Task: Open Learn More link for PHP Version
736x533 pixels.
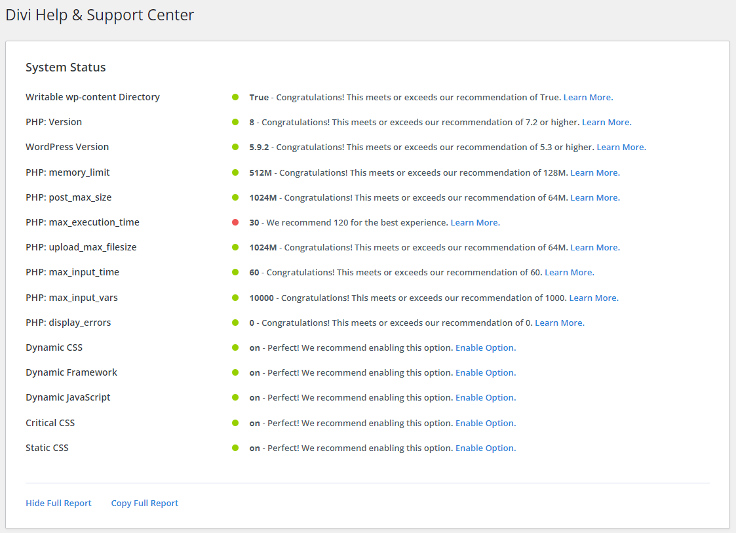Action: coord(607,122)
